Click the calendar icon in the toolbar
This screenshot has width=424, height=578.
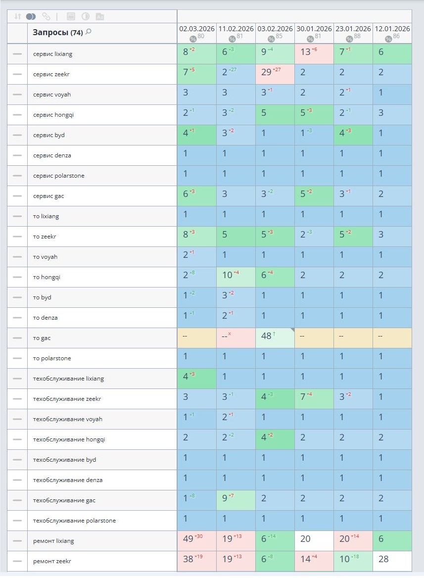pyautogui.click(x=71, y=16)
